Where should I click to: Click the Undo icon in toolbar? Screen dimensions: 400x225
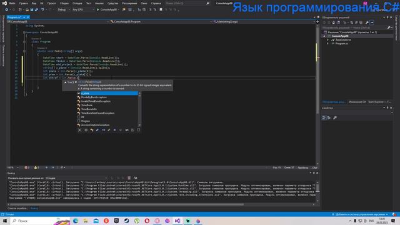tap(42, 9)
